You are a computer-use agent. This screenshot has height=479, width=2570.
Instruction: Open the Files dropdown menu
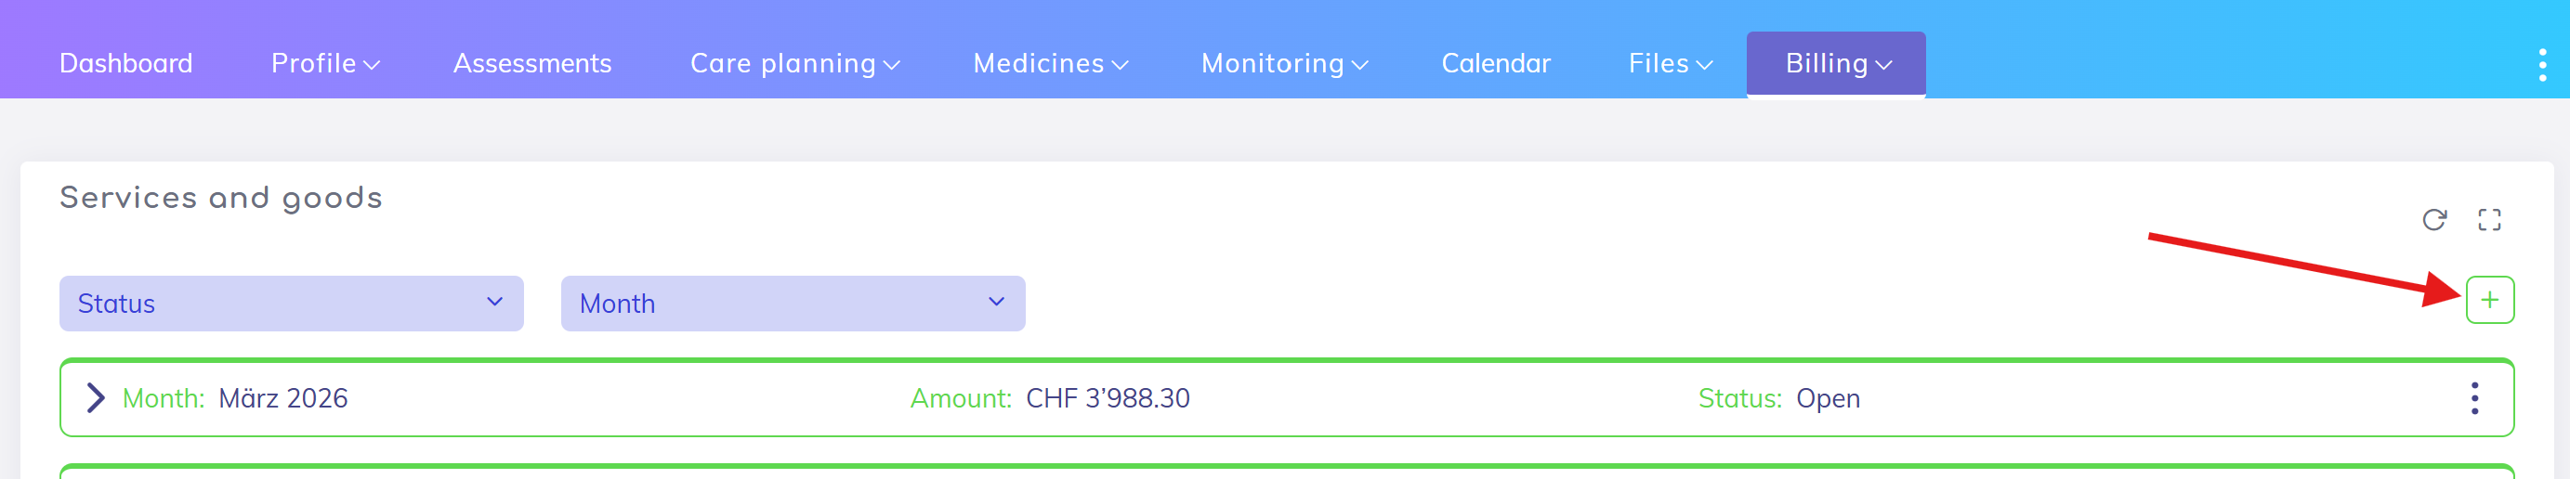(x=1669, y=64)
